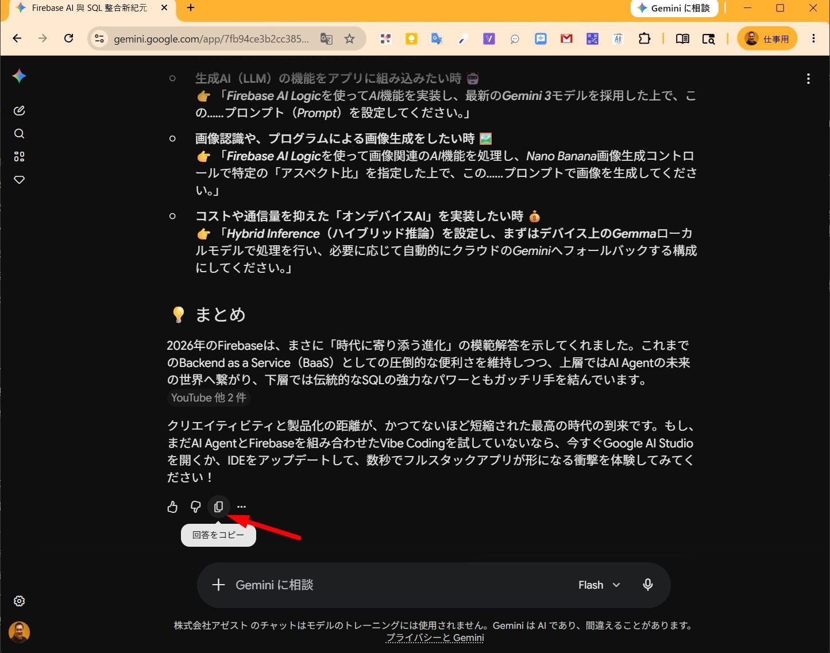Screen dimensions: 830x653
Task: Open the AI document extension icon
Action: 618,38
